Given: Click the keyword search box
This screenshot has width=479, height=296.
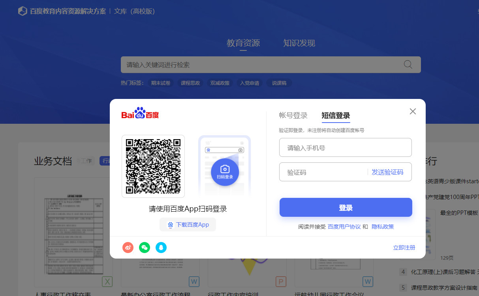Looking at the screenshot, I should pos(261,65).
